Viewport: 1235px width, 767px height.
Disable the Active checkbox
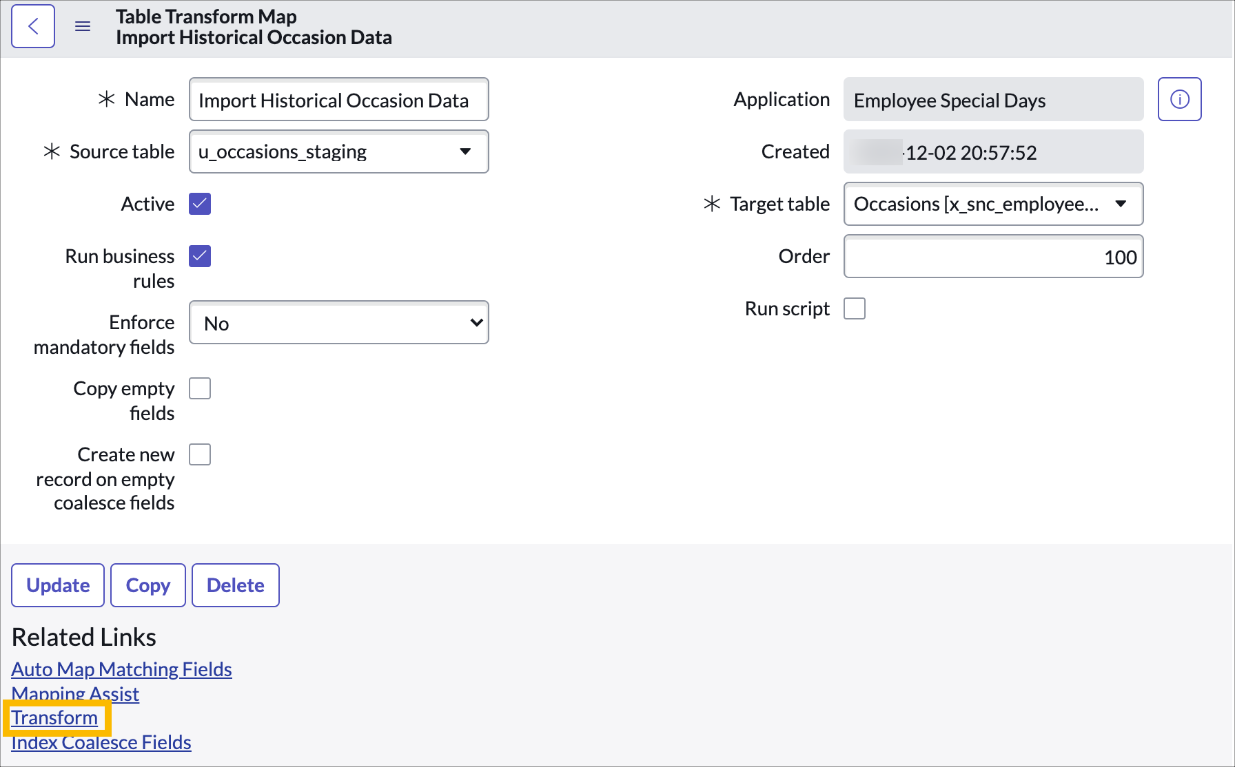199,204
